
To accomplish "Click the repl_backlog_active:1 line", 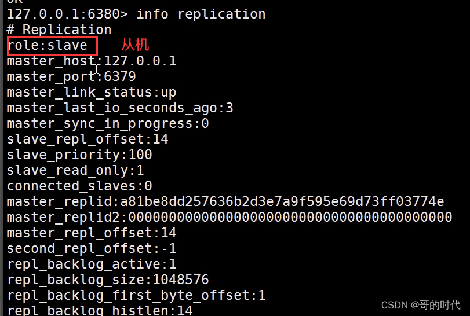I will tap(92, 264).
